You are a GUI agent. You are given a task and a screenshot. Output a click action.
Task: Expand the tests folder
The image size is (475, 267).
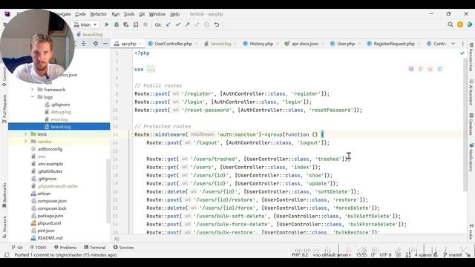(26, 134)
